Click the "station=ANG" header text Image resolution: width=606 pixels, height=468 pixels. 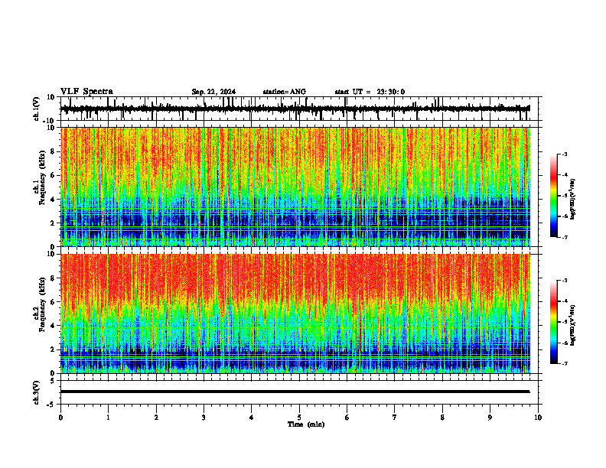click(x=284, y=92)
